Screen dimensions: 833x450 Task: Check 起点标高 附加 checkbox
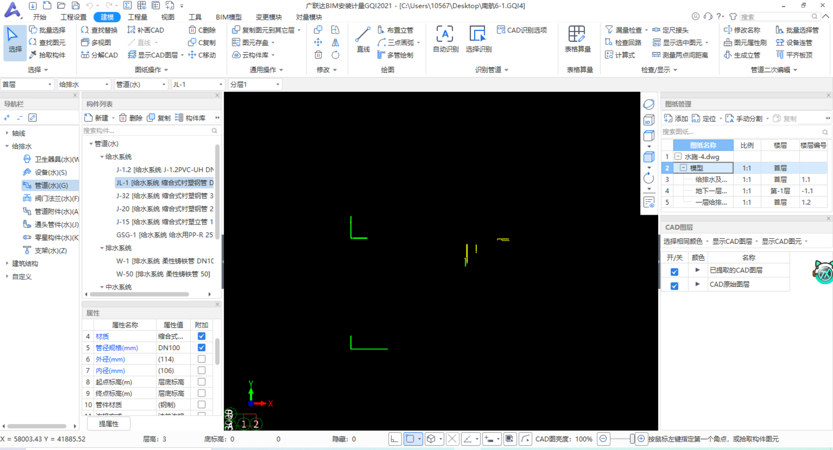coord(202,382)
